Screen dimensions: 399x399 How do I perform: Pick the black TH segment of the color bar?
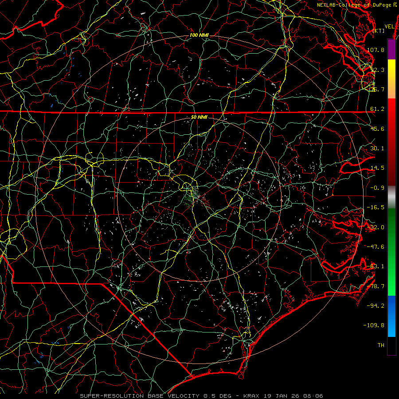[391, 346]
